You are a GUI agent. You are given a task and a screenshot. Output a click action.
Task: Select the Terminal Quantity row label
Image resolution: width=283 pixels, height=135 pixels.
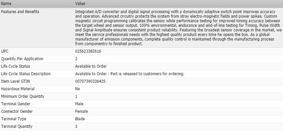(17, 127)
